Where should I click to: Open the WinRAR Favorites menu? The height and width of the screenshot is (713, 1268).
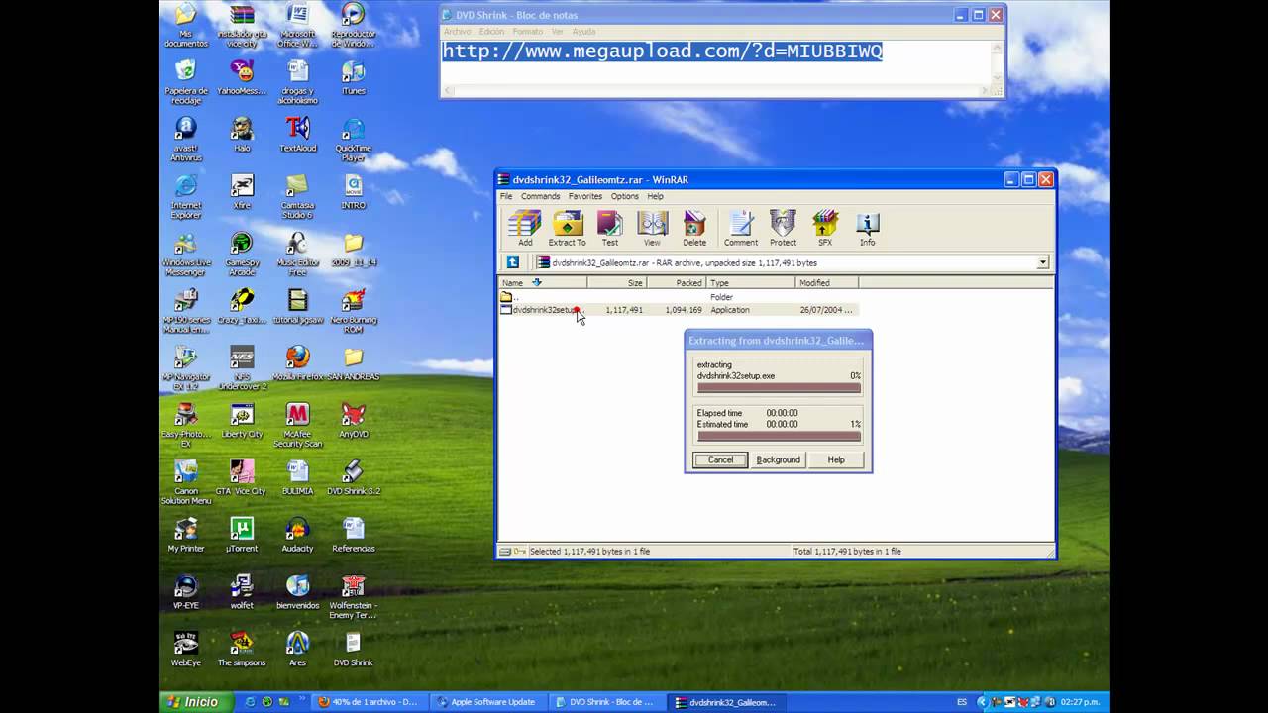(x=584, y=196)
